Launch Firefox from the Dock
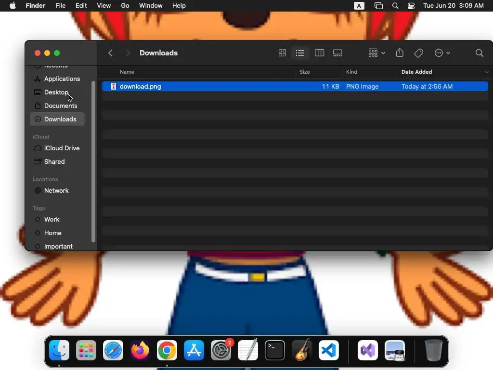Screen dimensions: 493x370 140,350
